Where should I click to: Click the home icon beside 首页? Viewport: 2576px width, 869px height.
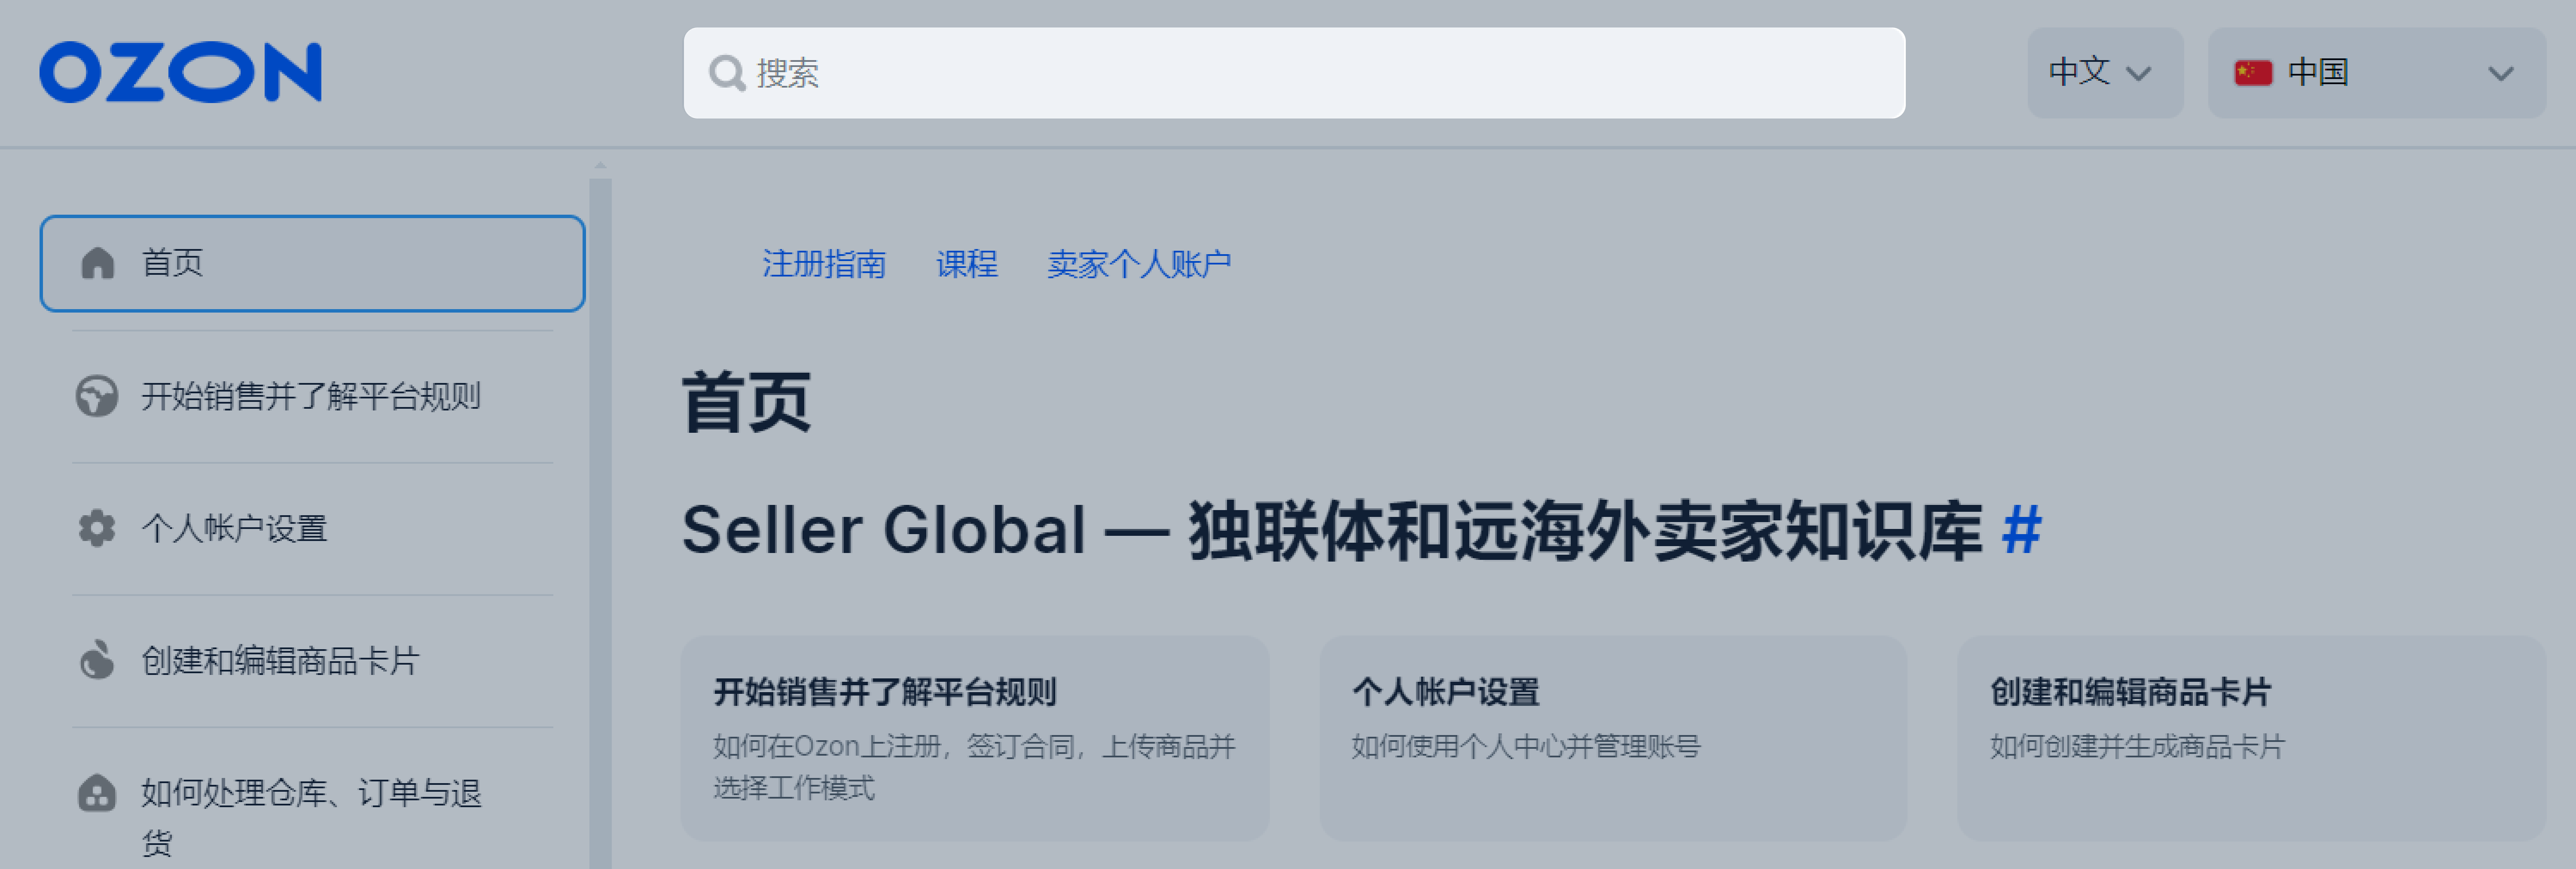[x=97, y=263]
